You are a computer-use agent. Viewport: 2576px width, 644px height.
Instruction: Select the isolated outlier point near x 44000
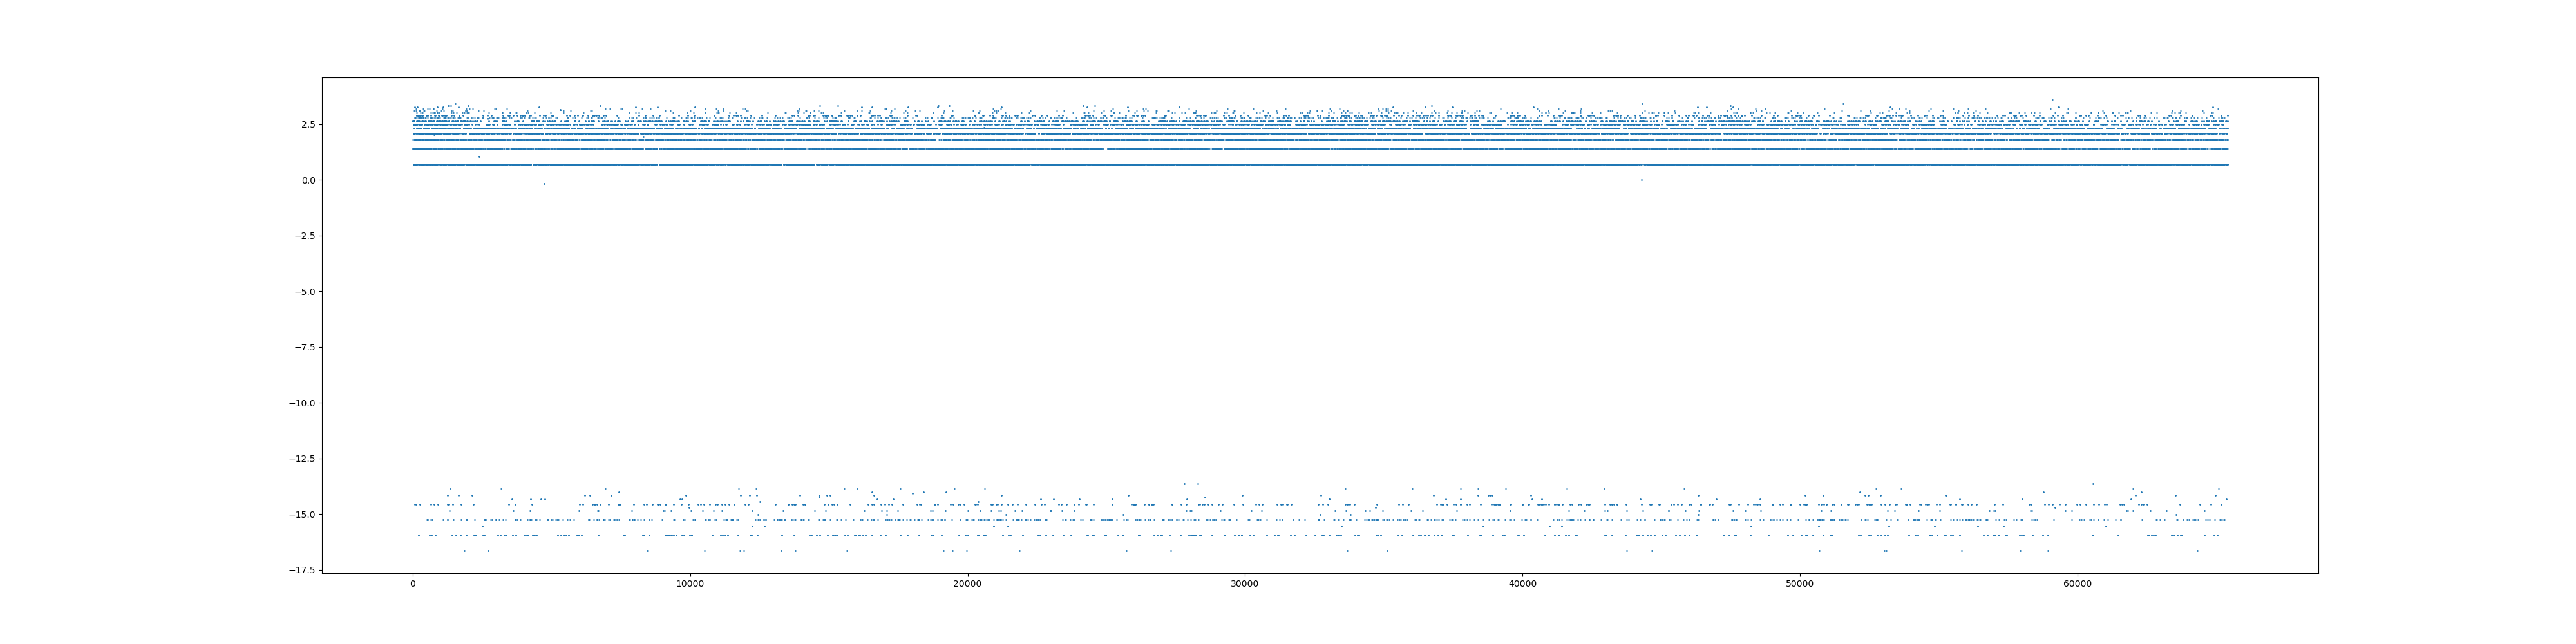[x=1641, y=180]
